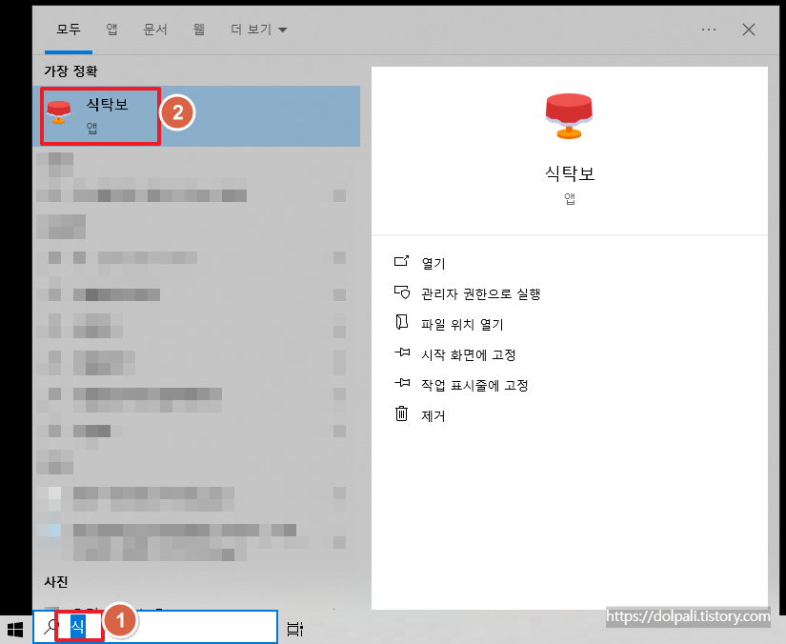Click the pin icon next to 시작 화면에 고정
Screen dimensions: 786x644
click(x=401, y=353)
